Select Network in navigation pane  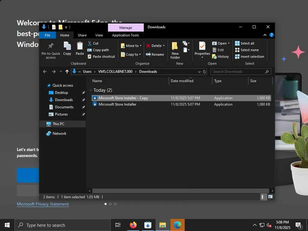pos(59,133)
